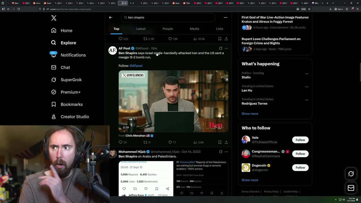View AF Post tweet's 3.6K views
The height and width of the screenshot is (203, 361).
[198, 142]
